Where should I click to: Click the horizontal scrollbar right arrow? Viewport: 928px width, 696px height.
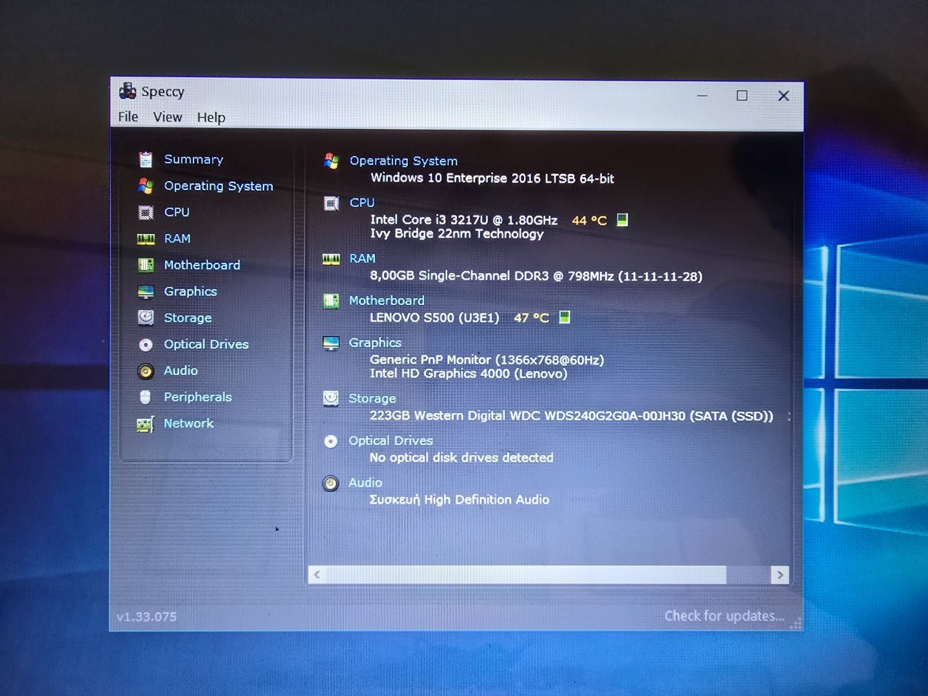[x=780, y=575]
